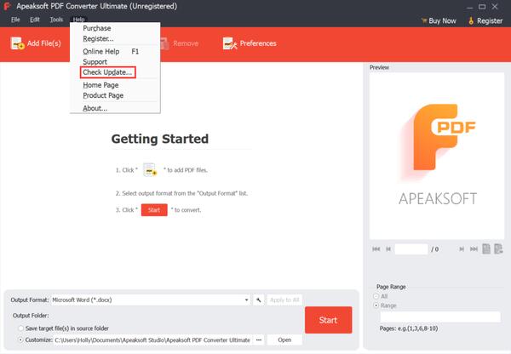Viewport: 511px width, 354px height.
Task: Go to last page in preview
Action: [474, 249]
